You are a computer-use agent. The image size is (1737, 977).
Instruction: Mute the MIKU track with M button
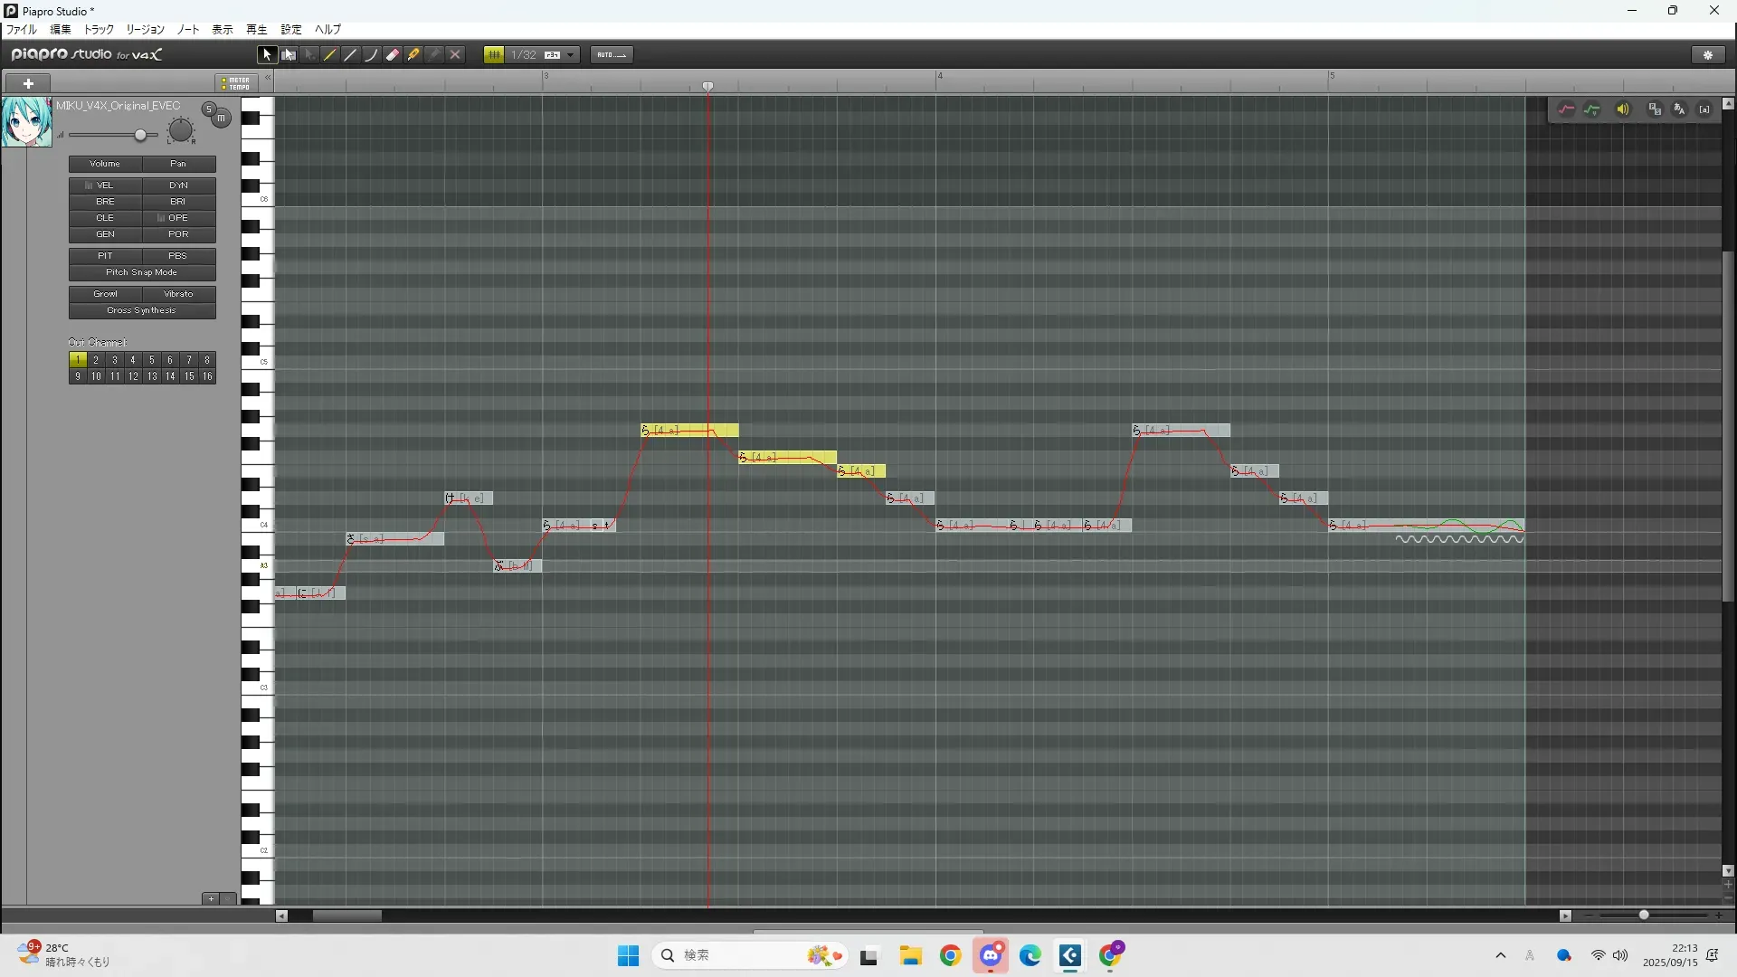coord(221,119)
